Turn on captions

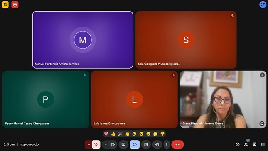146,144
